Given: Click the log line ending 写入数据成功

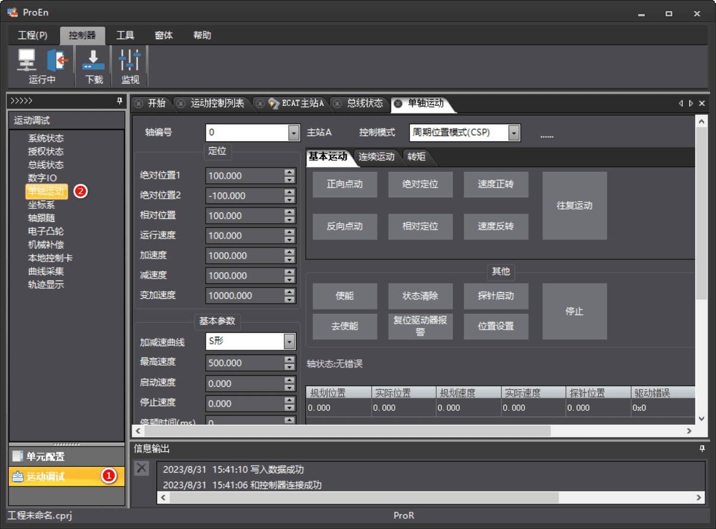Looking at the screenshot, I should tap(233, 470).
